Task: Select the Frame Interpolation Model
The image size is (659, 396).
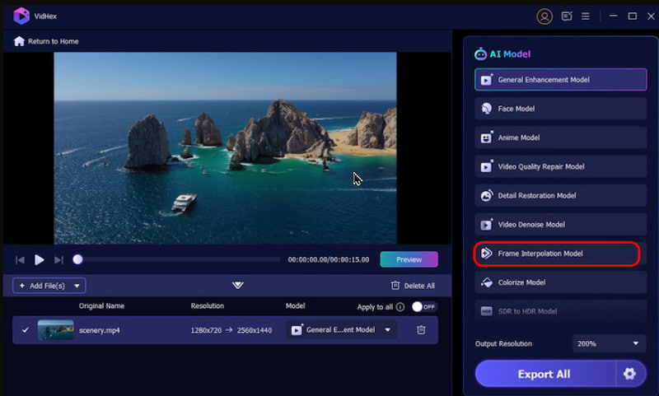Action: (x=557, y=254)
